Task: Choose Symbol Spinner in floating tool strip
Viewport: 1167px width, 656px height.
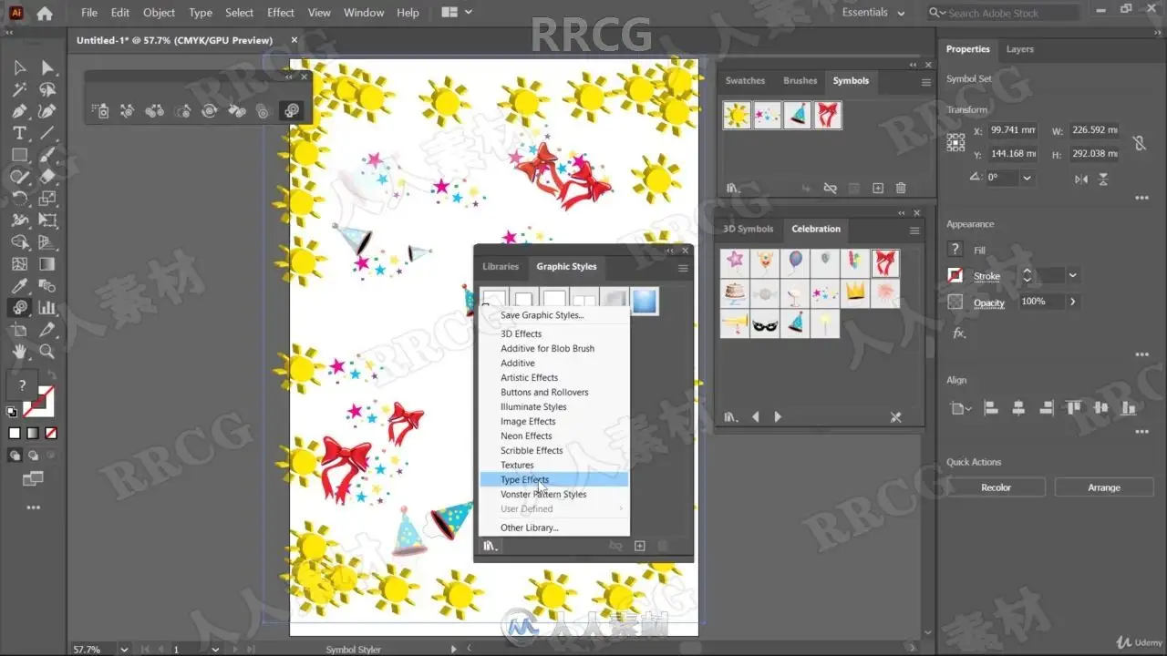Action: coord(210,111)
